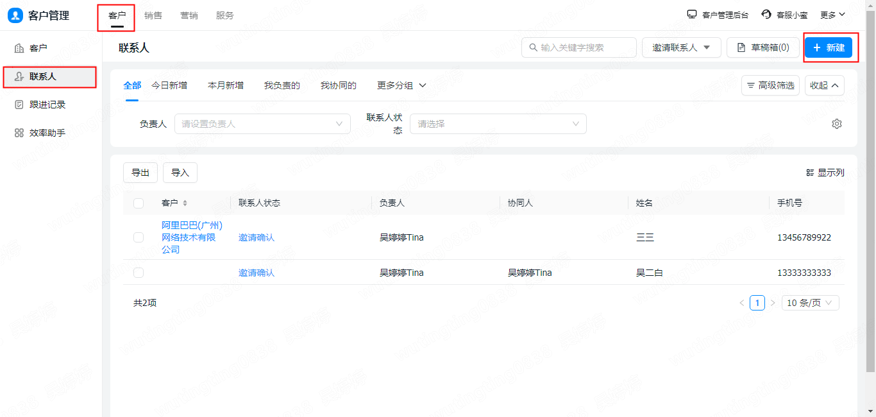Image resolution: width=876 pixels, height=417 pixels.
Task: Select the 我负责的 filter tab
Action: pyautogui.click(x=282, y=85)
